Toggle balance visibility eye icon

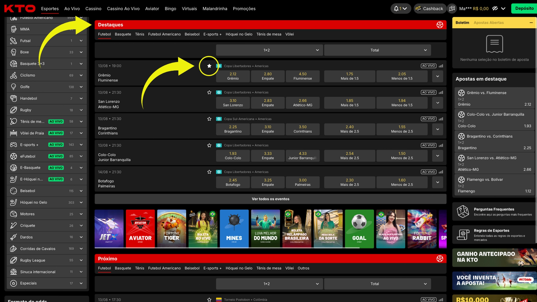[495, 8]
